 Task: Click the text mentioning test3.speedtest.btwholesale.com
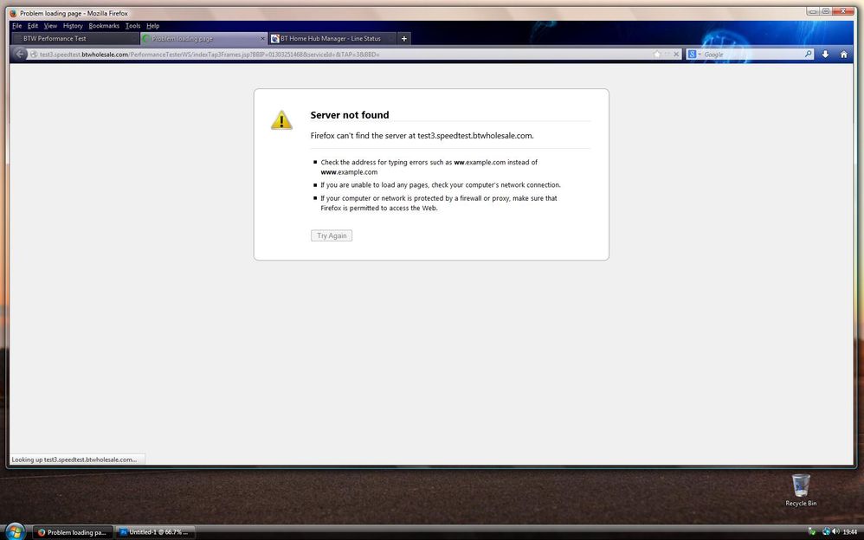(422, 136)
